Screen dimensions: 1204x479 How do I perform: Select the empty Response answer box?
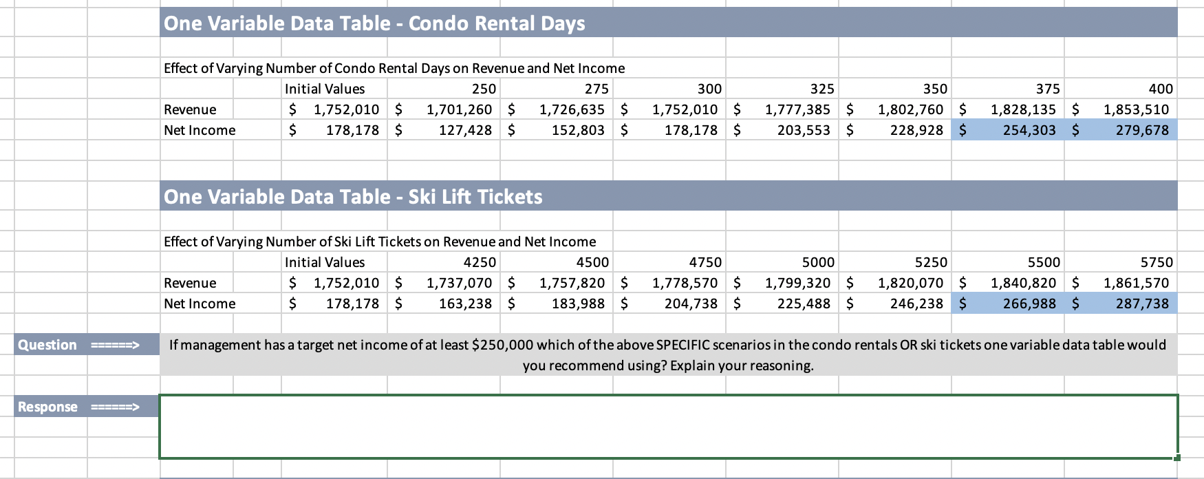pyautogui.click(x=668, y=426)
